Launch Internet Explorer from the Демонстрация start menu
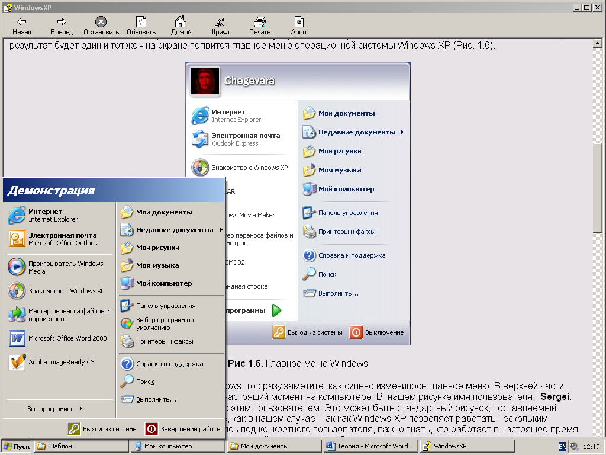This screenshot has height=455, width=606. tap(60, 215)
